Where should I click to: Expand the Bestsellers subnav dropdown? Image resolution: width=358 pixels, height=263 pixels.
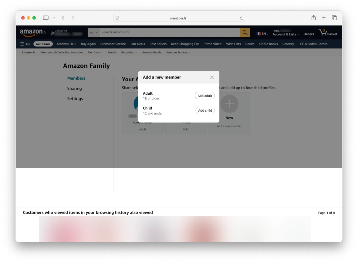coord(129,52)
